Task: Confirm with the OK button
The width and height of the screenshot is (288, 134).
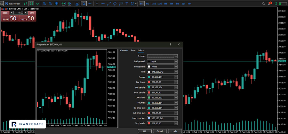Action: point(145,131)
